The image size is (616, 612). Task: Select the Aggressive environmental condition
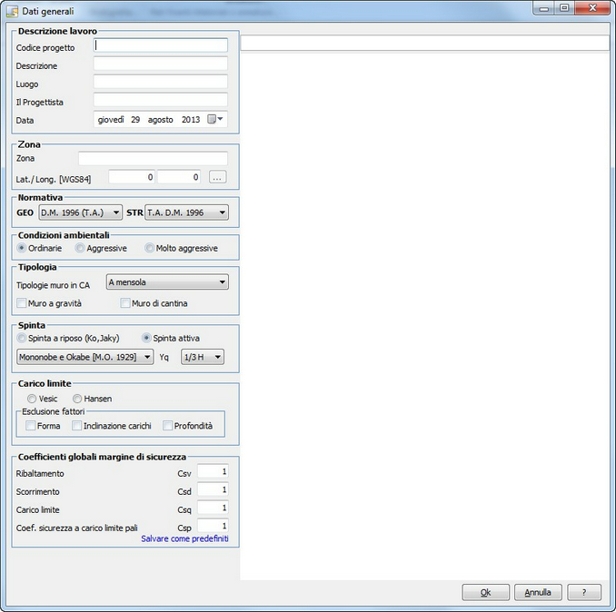80,248
